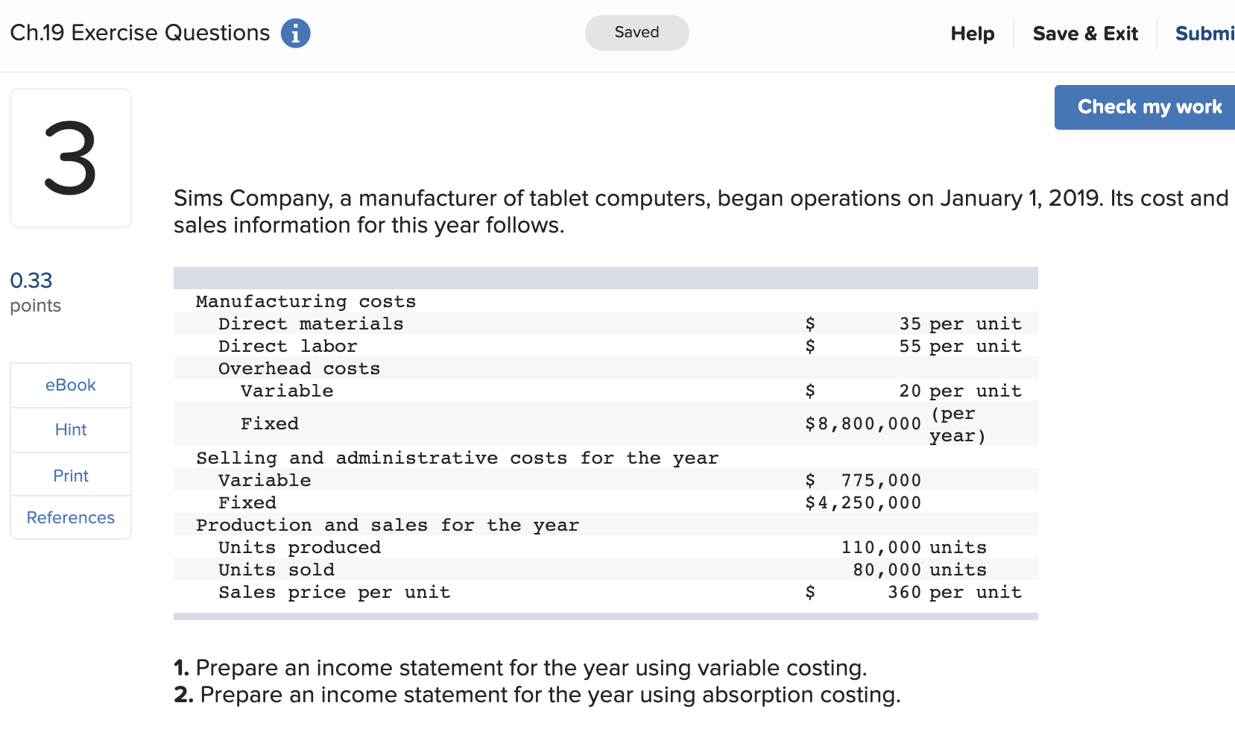Screen dimensions: 1235x738
Task: Click the Overhead costs row label
Action: [x=299, y=368]
